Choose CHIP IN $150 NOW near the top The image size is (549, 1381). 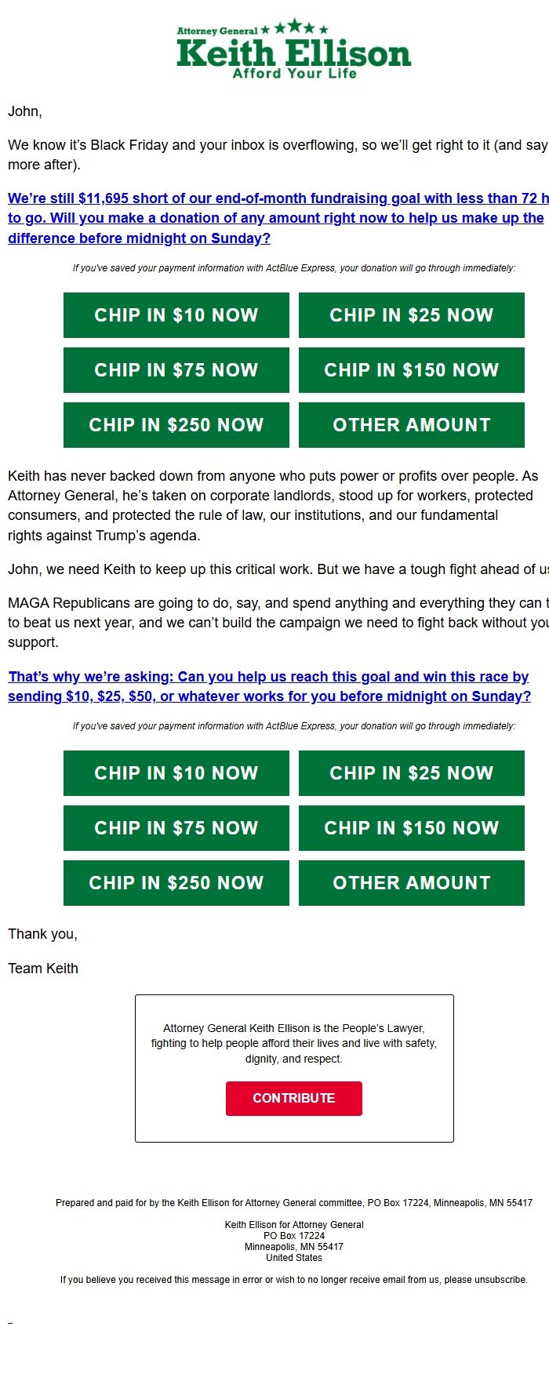point(412,370)
